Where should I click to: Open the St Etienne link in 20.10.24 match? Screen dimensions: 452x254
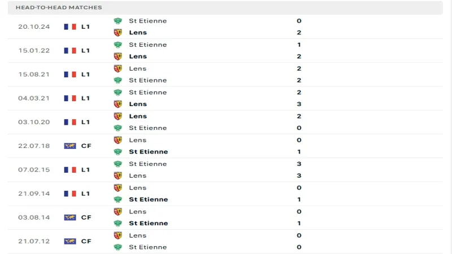[x=147, y=21]
